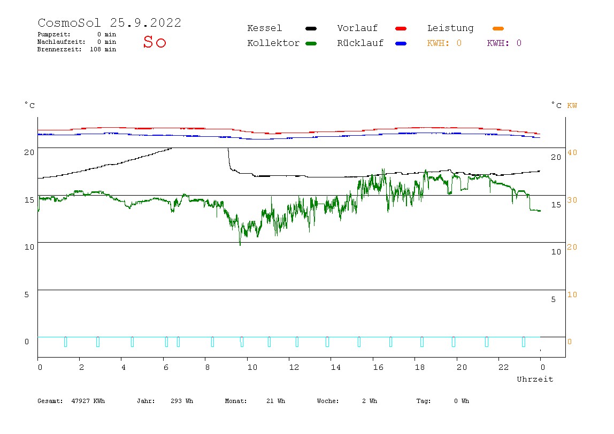Click the black Kessel legend swatch
Viewport: 614px width, 434px height.
point(311,28)
